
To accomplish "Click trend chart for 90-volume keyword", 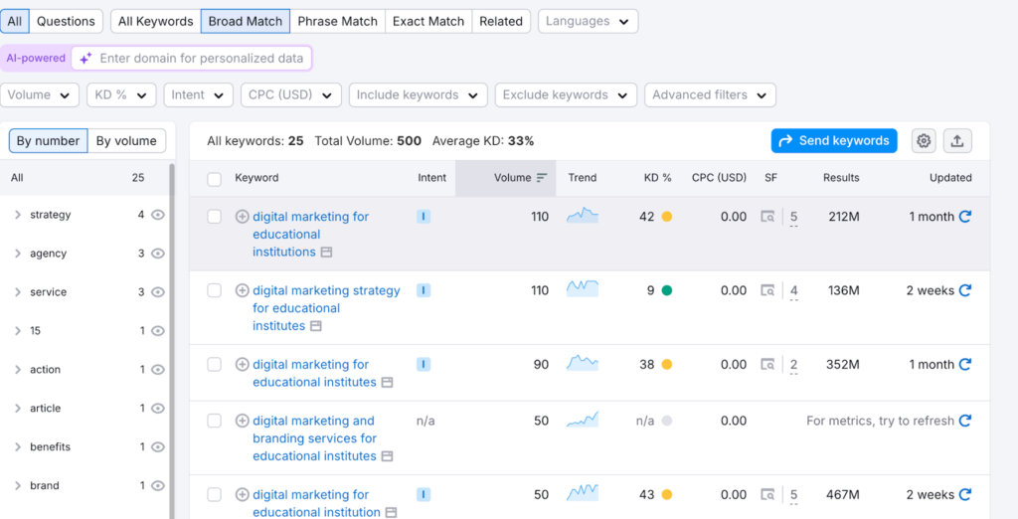I will pyautogui.click(x=583, y=364).
